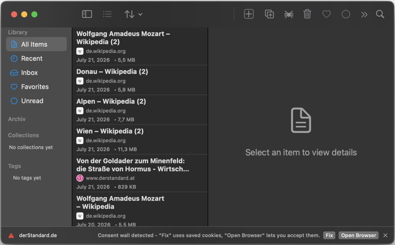
Task: Switch to list view icon
Action: coord(107,14)
